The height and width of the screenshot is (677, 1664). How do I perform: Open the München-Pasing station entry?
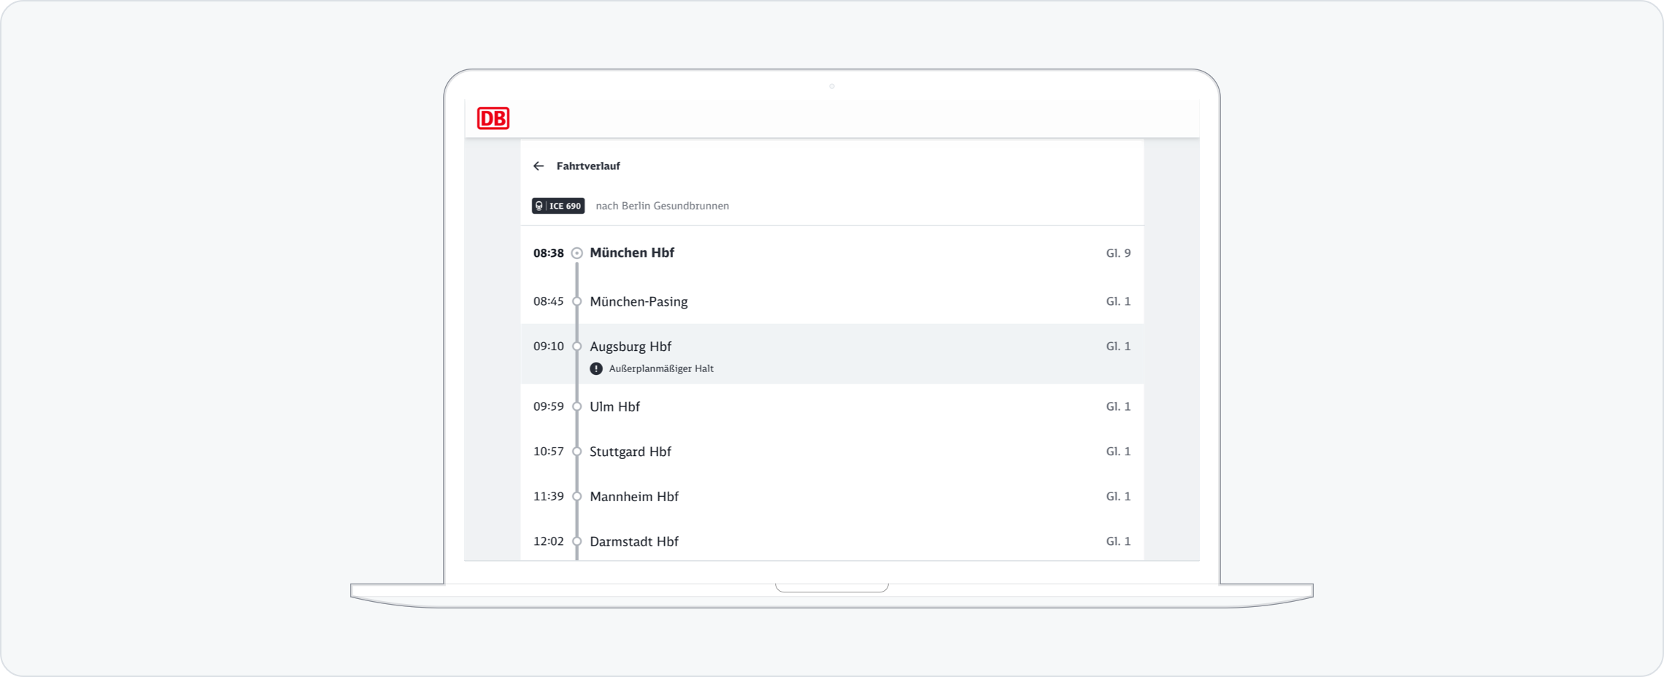click(x=639, y=301)
